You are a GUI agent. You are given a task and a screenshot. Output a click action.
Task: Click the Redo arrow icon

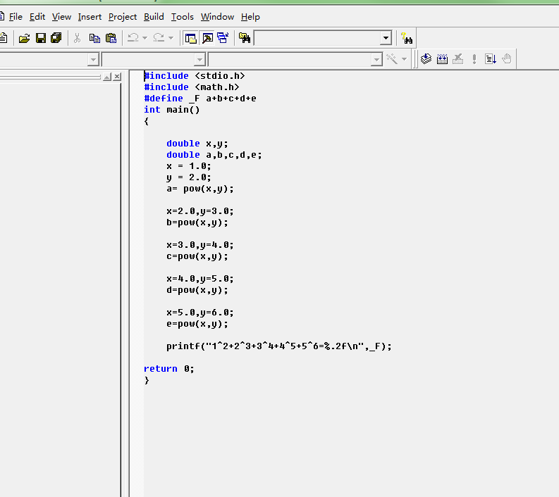click(159, 38)
